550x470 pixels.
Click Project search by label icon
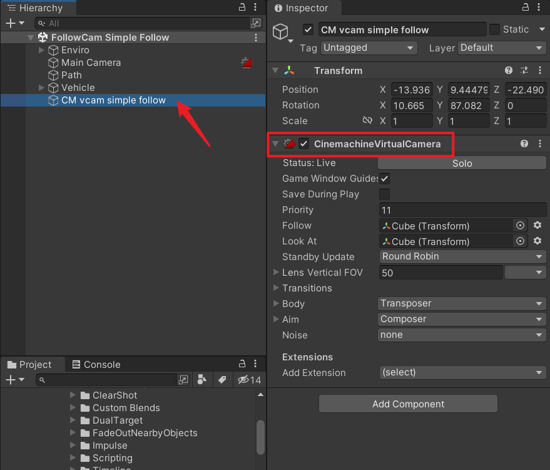[222, 380]
